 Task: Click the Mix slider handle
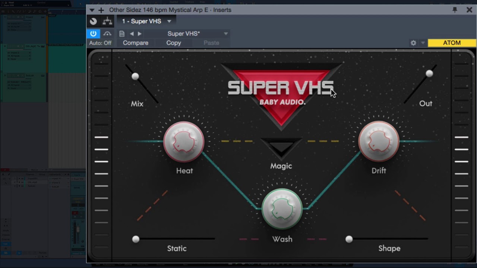[135, 76]
